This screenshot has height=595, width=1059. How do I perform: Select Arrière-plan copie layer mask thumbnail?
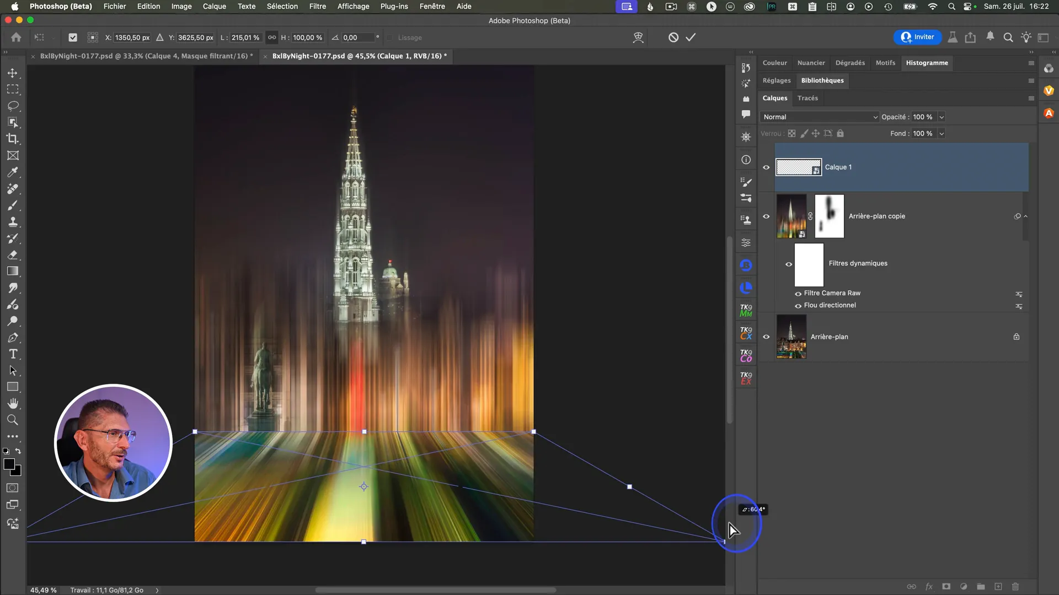click(829, 216)
